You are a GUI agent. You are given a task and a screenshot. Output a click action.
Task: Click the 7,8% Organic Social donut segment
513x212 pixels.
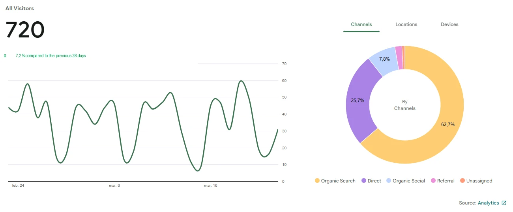(x=384, y=59)
